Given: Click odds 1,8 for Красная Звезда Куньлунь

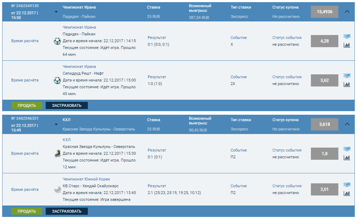Looking at the screenshot, I should pyautogui.click(x=324, y=154).
